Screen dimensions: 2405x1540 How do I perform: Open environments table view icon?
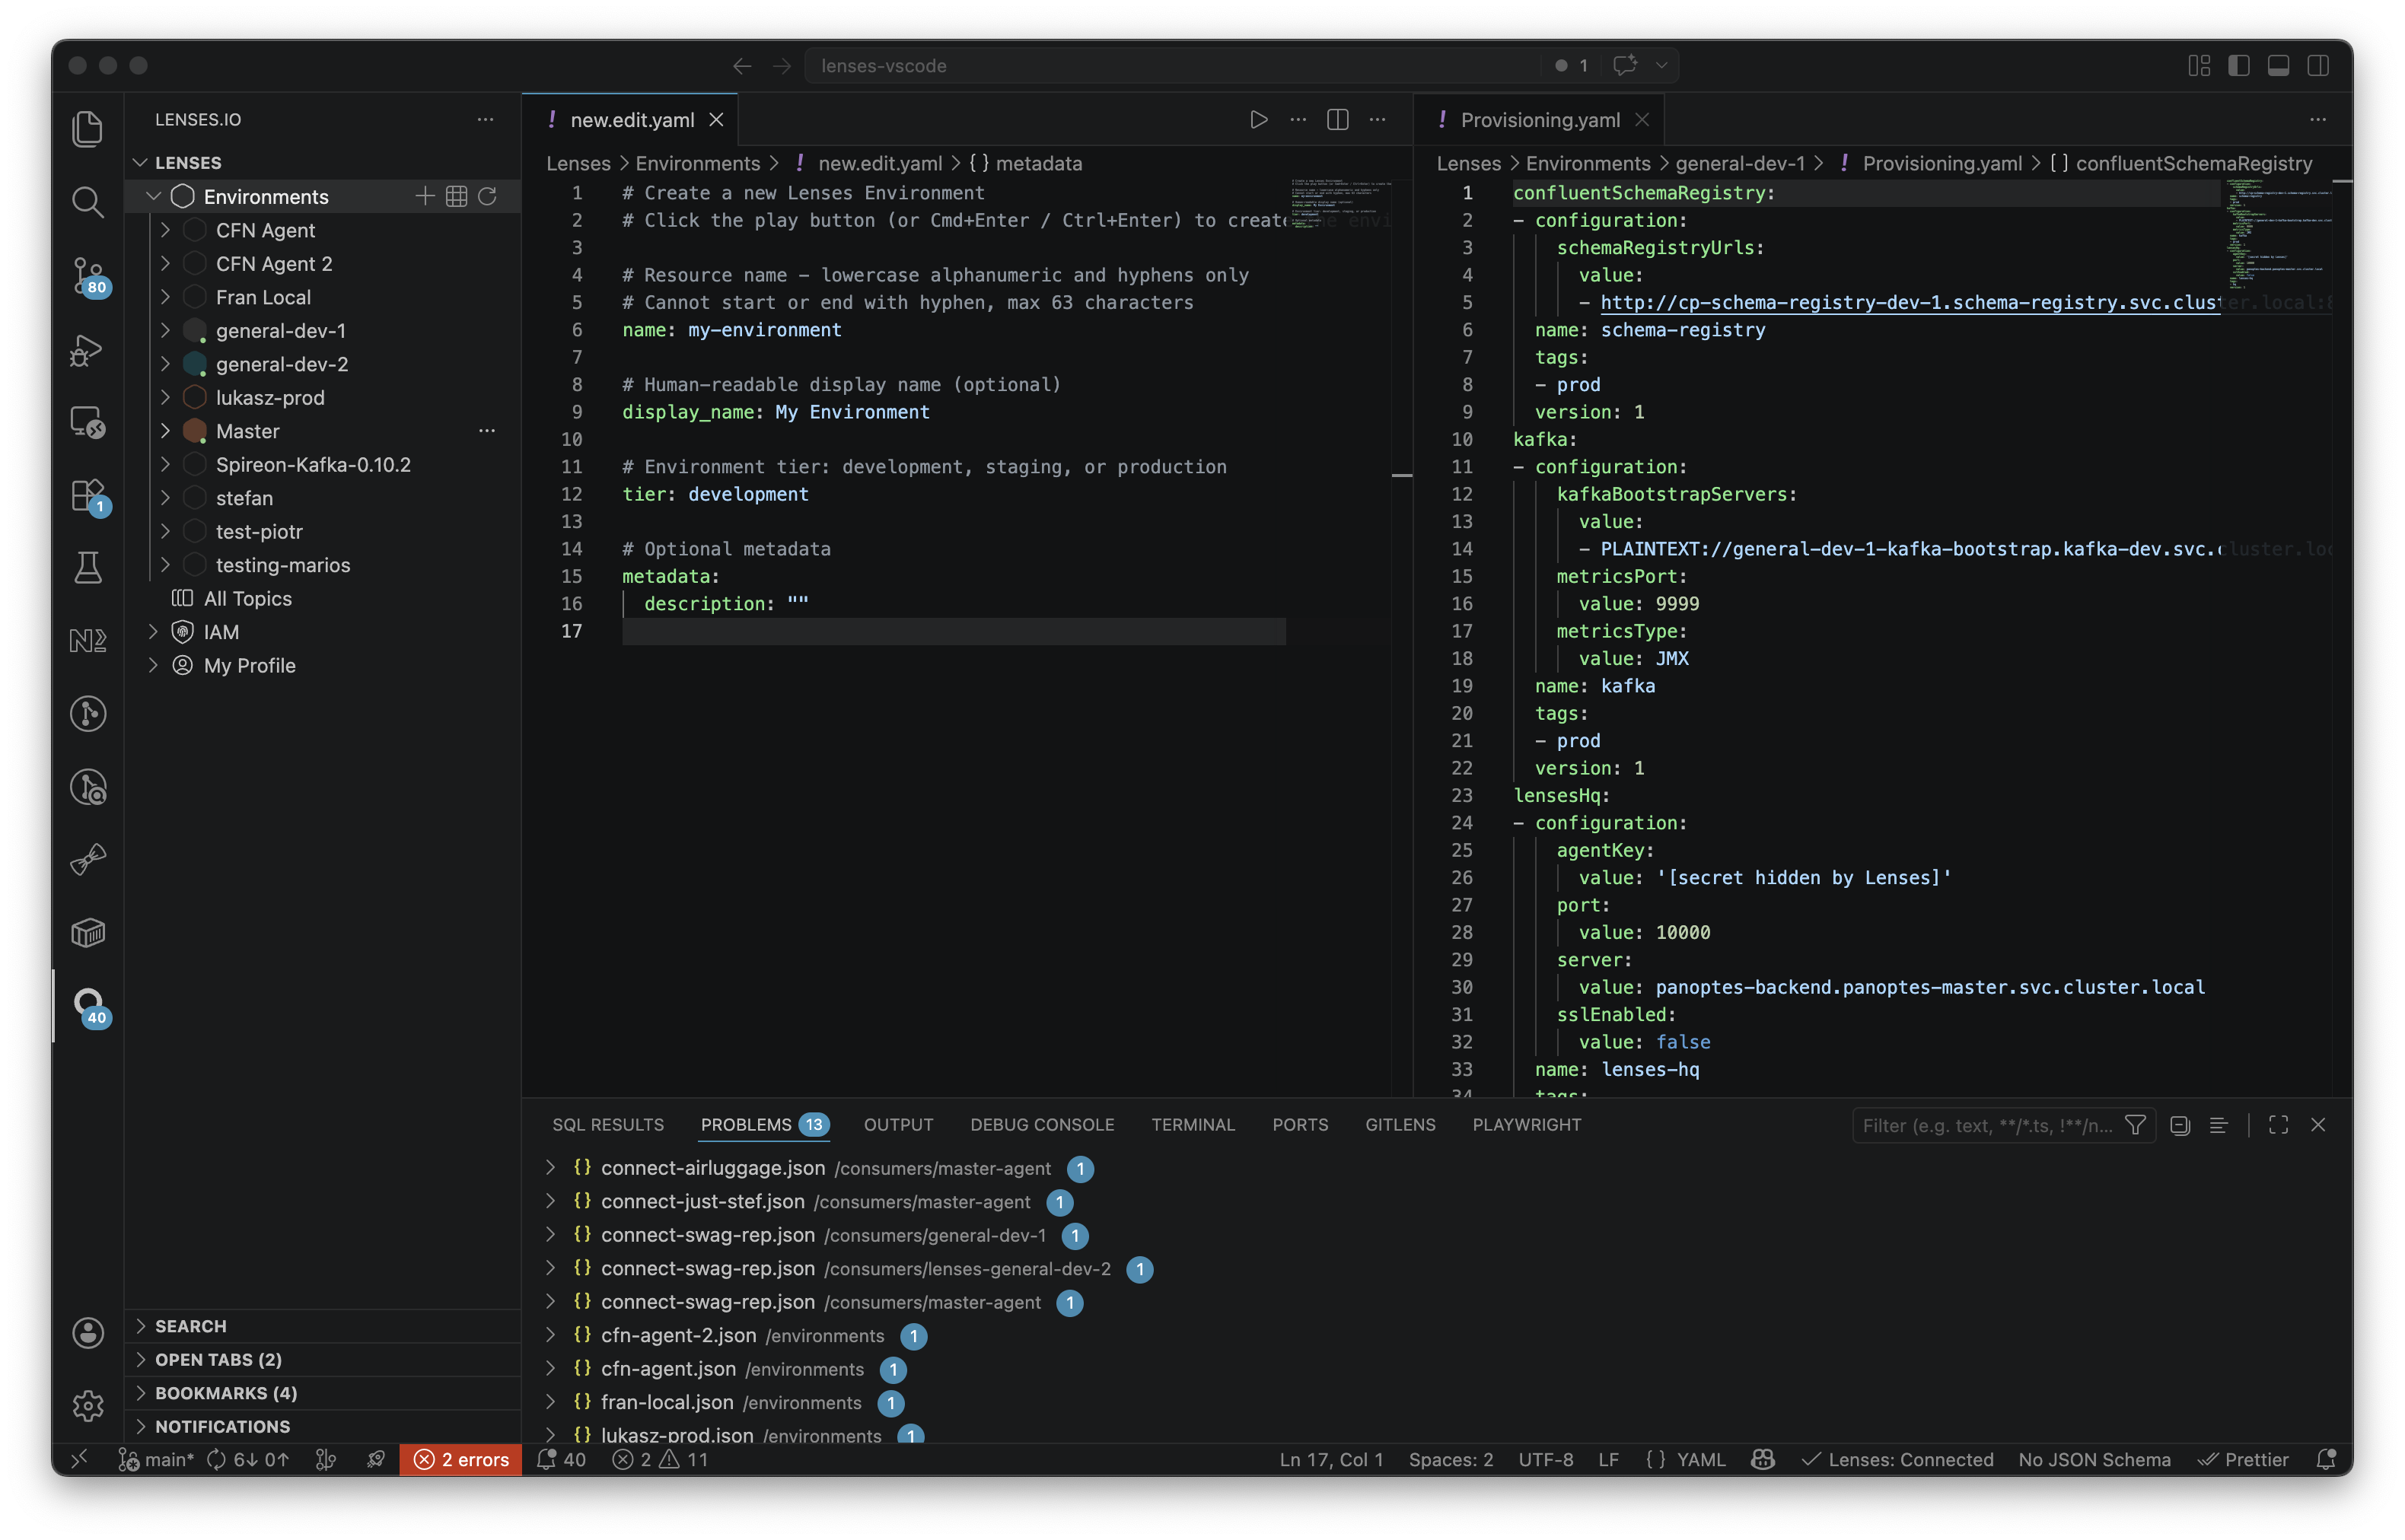[456, 196]
